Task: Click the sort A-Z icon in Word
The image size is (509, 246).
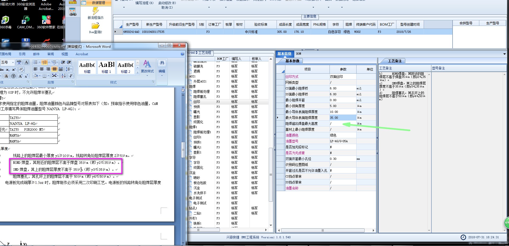Action: tap(64, 76)
